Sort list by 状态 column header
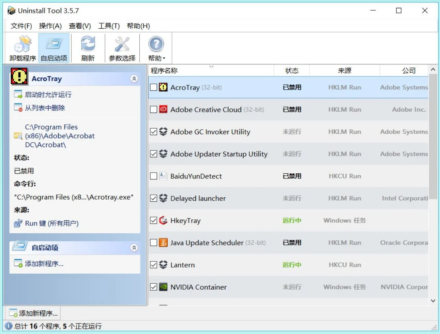440x334 pixels. [292, 71]
